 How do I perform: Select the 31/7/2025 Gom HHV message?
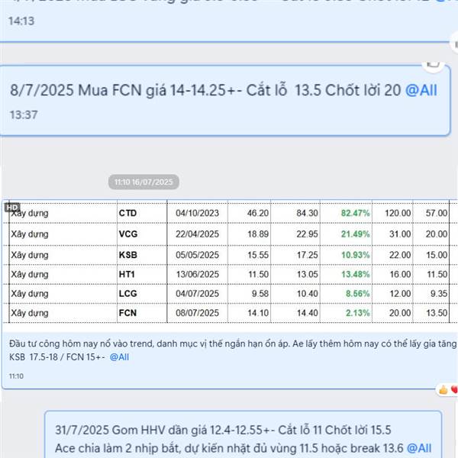pos(243,434)
